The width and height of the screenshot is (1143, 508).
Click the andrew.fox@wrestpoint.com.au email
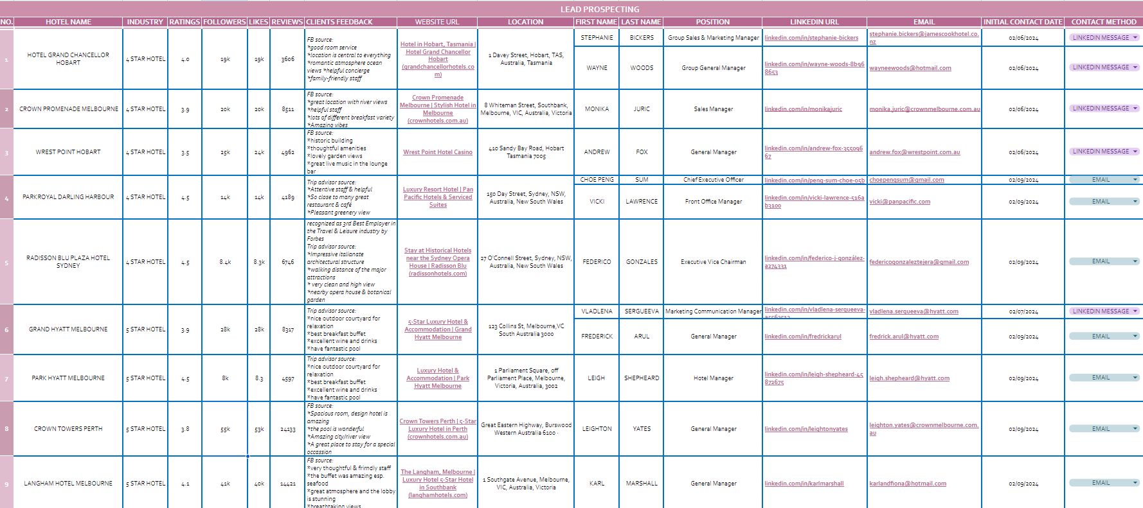coord(915,152)
